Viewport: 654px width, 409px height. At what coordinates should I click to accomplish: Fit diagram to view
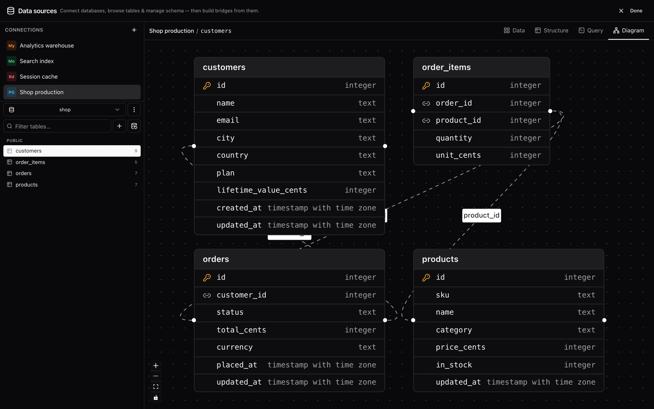coord(156,387)
